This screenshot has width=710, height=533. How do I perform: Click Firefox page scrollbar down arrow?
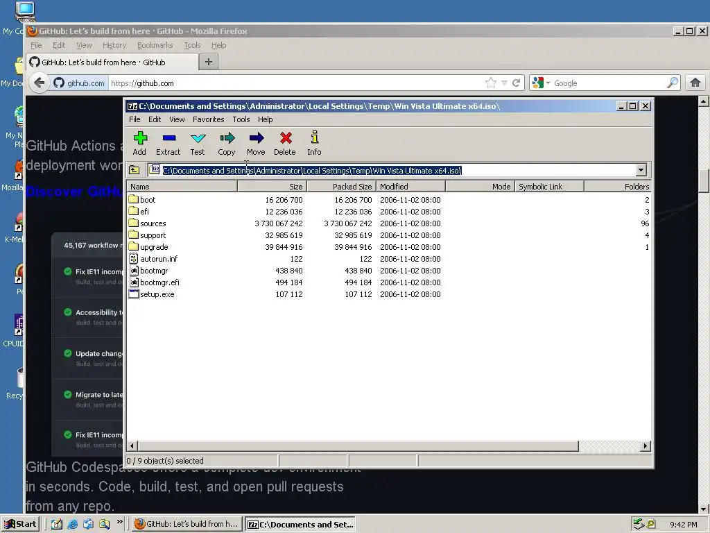[703, 509]
